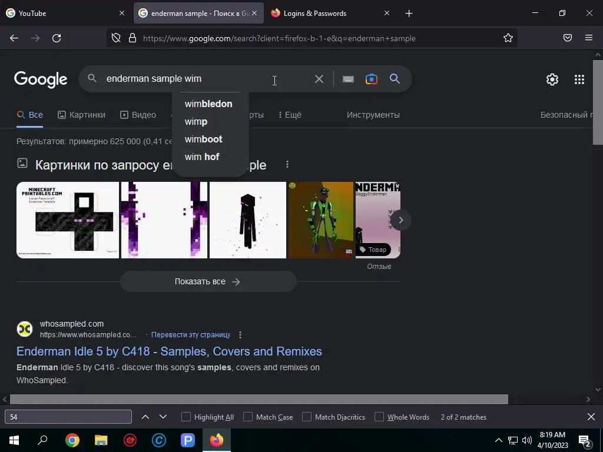Close the YouTube tab
The image size is (603, 452).
[x=122, y=14]
